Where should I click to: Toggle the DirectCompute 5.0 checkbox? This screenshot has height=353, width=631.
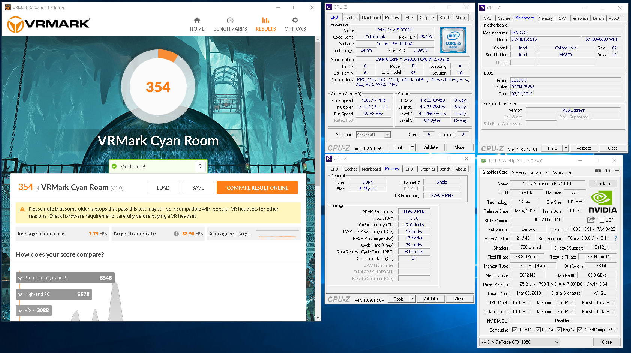pyautogui.click(x=580, y=330)
